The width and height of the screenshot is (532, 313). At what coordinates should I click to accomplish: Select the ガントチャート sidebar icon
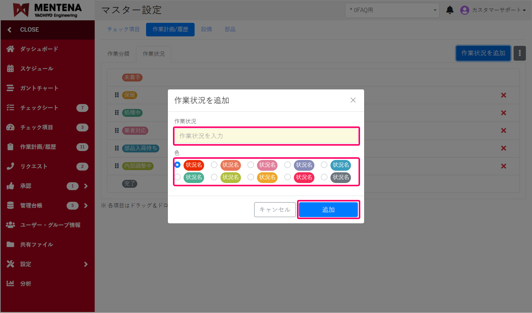pyautogui.click(x=10, y=88)
